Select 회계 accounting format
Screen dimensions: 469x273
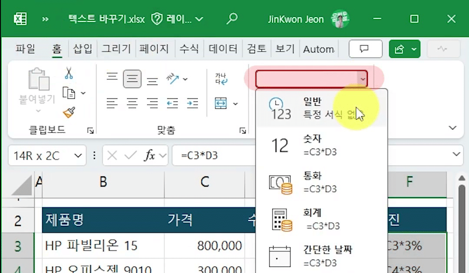(321, 220)
